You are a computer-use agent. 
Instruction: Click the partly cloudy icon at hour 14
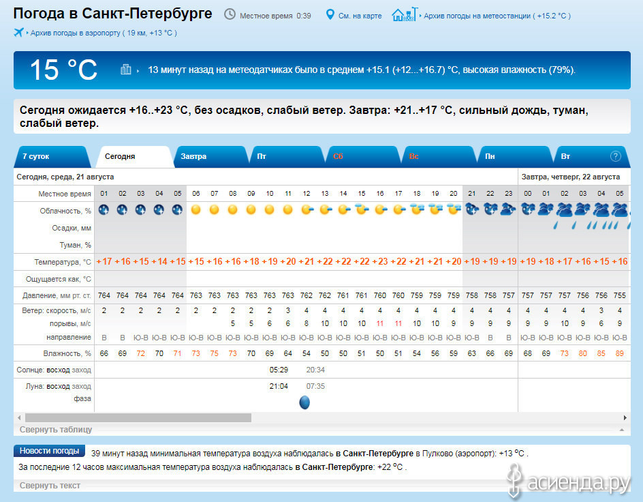click(x=344, y=210)
